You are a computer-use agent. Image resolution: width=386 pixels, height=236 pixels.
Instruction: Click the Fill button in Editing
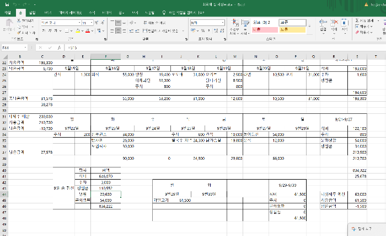click(x=364, y=27)
